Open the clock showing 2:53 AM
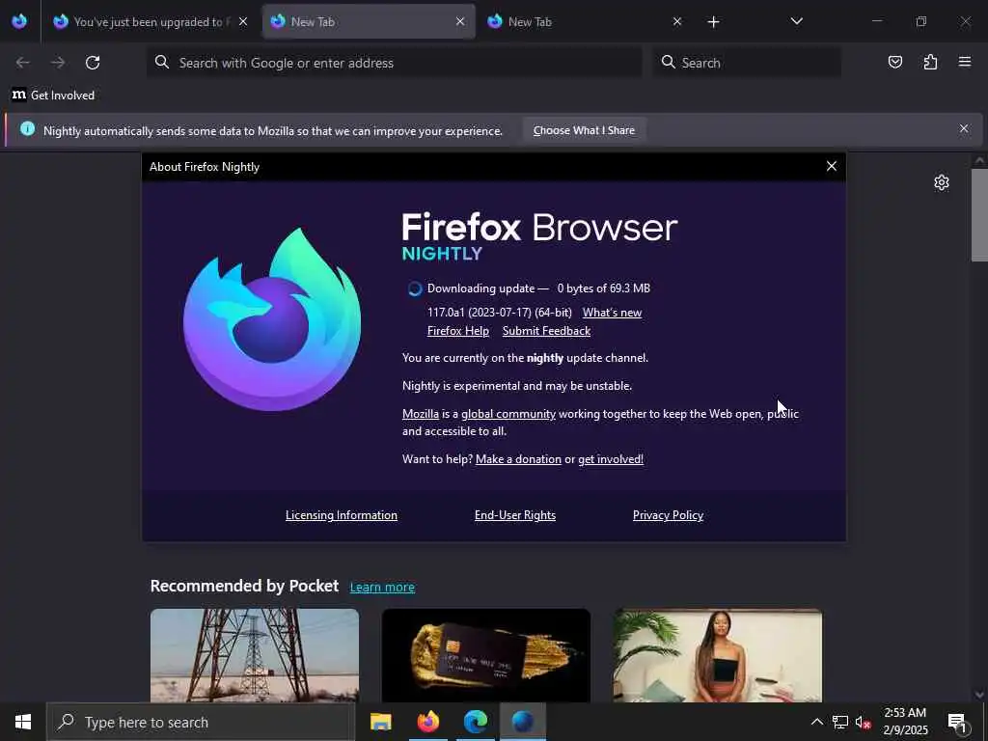Image resolution: width=988 pixels, height=741 pixels. [905, 722]
